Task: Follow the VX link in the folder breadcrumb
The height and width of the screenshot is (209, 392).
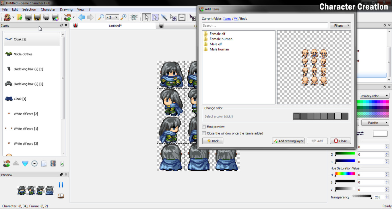Action: 236,19
